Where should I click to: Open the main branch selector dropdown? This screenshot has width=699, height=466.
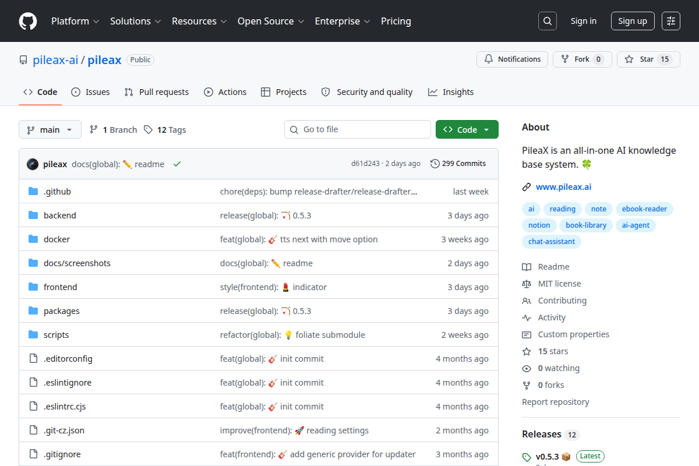(x=50, y=129)
